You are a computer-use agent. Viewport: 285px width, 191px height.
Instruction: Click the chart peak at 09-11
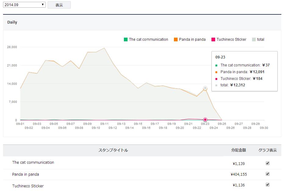[104, 48]
